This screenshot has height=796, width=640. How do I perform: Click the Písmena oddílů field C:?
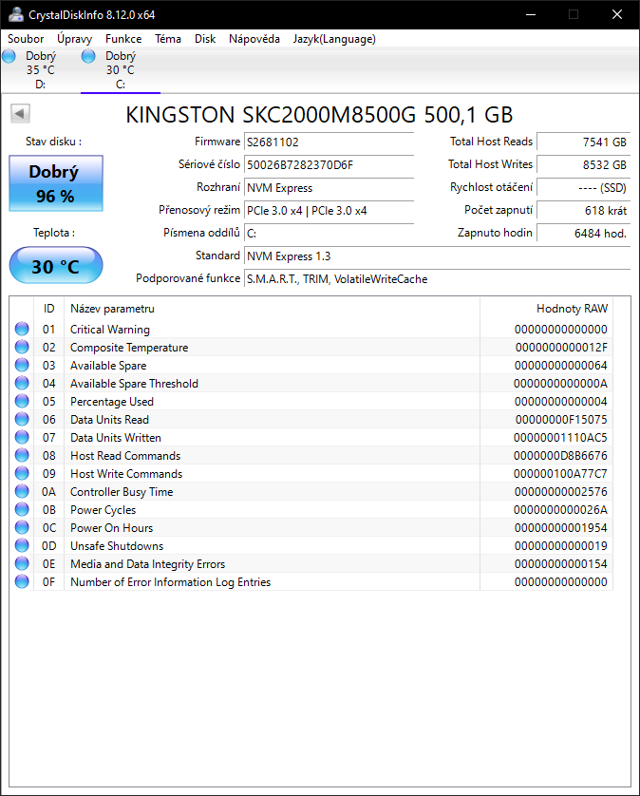click(329, 234)
